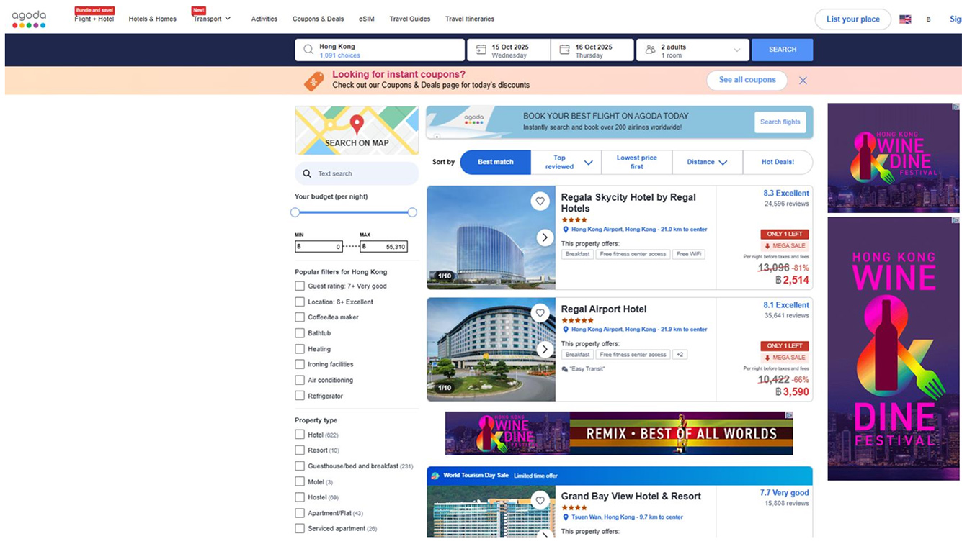Close the instant coupons banner
This screenshot has height=544, width=962.
pos(803,81)
